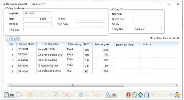Open settings via the blue gear icon
This screenshot has height=100, width=184.
(140, 95)
